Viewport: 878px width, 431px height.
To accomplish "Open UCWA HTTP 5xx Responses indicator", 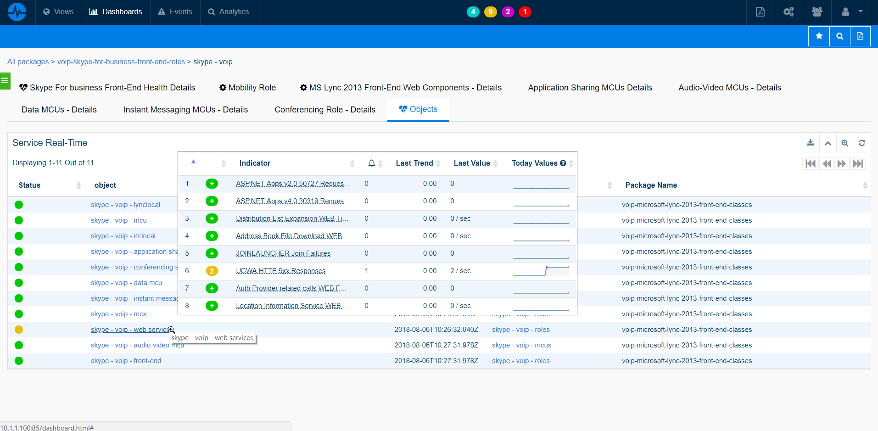I will click(x=280, y=271).
